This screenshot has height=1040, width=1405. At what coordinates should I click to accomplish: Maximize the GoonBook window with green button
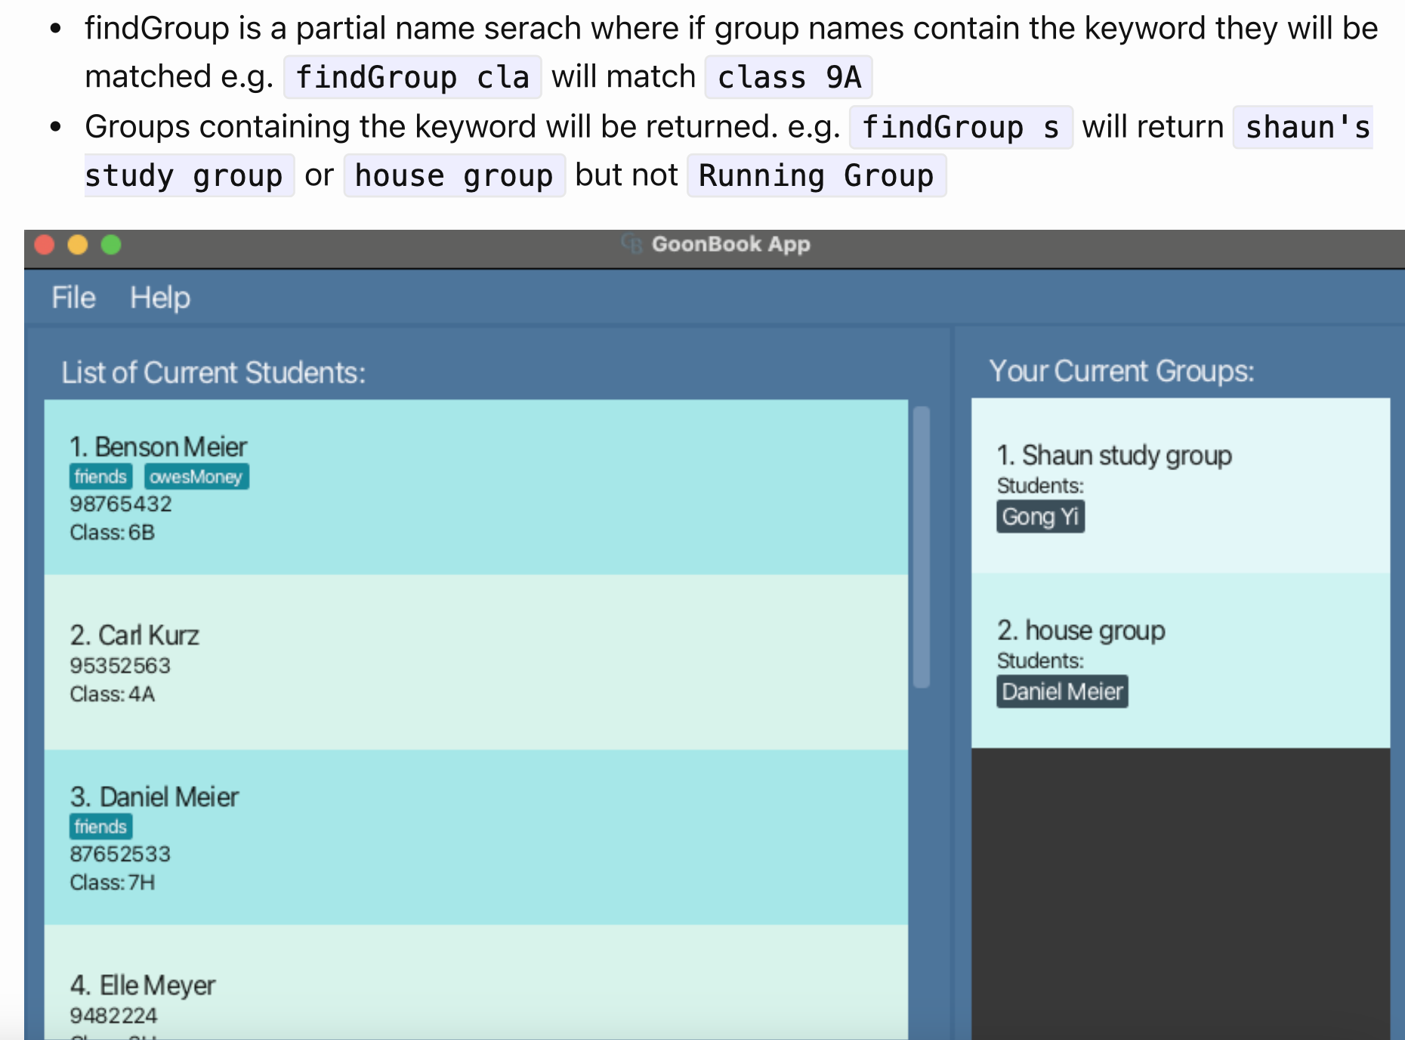(x=111, y=245)
